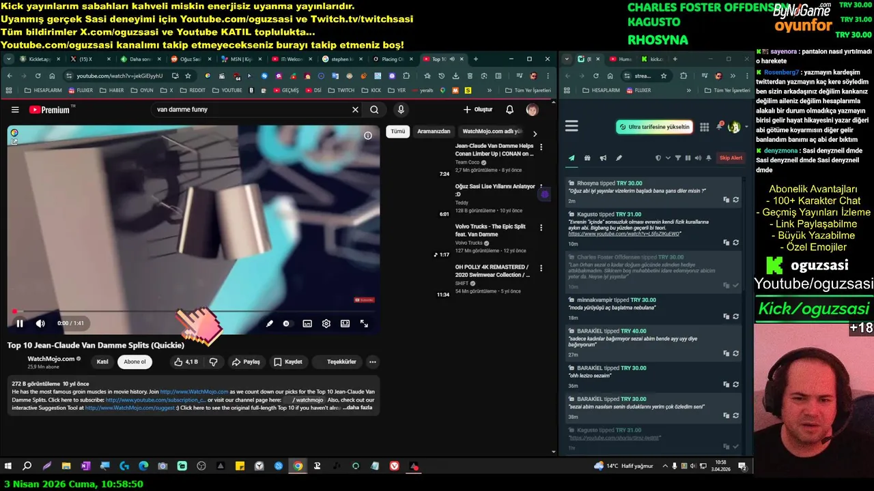874x491 pixels.
Task: Click the Oluştur create button
Action: tap(477, 109)
